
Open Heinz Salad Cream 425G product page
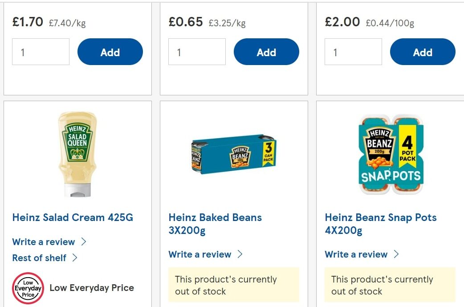pyautogui.click(x=73, y=217)
